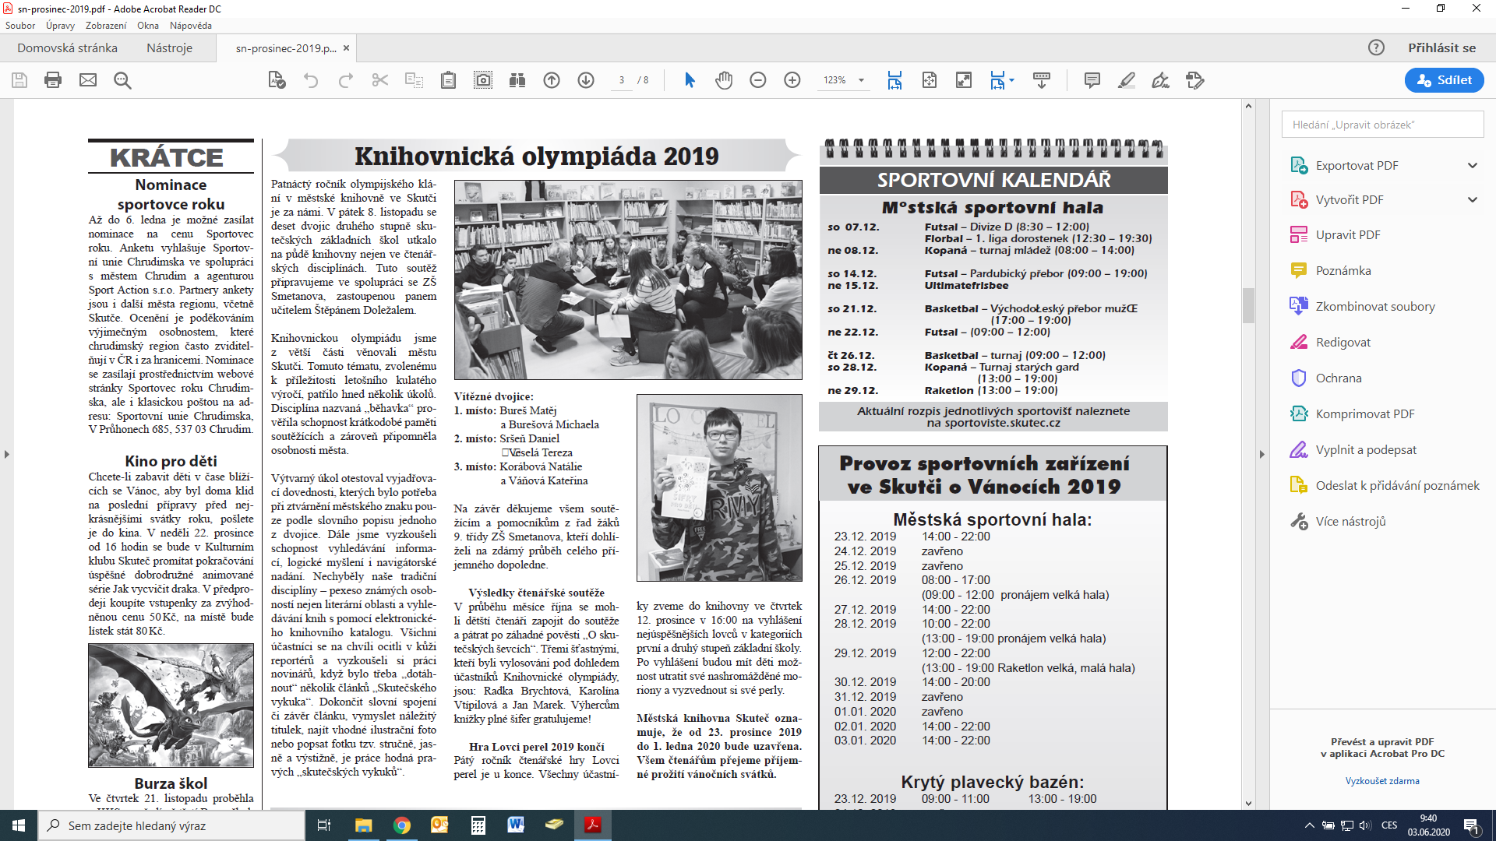Select the Highlight text pen icon
The image size is (1496, 841).
click(x=1127, y=80)
